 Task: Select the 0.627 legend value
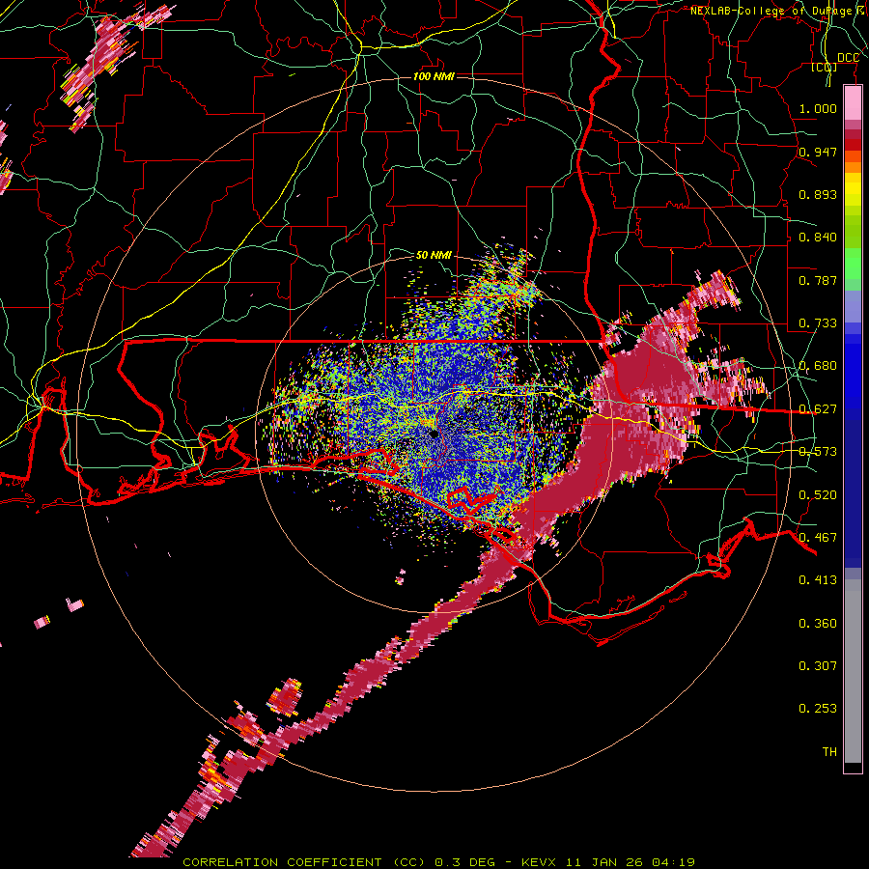(818, 409)
